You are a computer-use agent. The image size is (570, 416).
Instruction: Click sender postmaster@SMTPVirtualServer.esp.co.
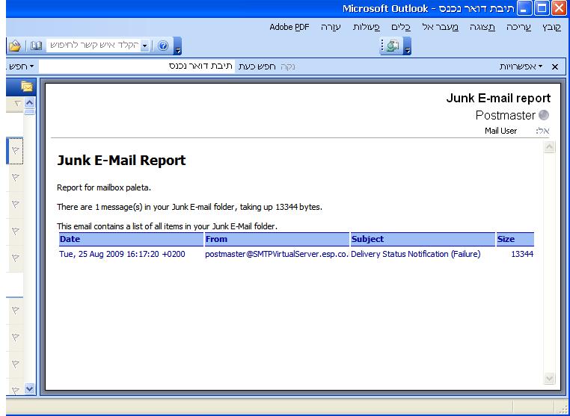277,254
